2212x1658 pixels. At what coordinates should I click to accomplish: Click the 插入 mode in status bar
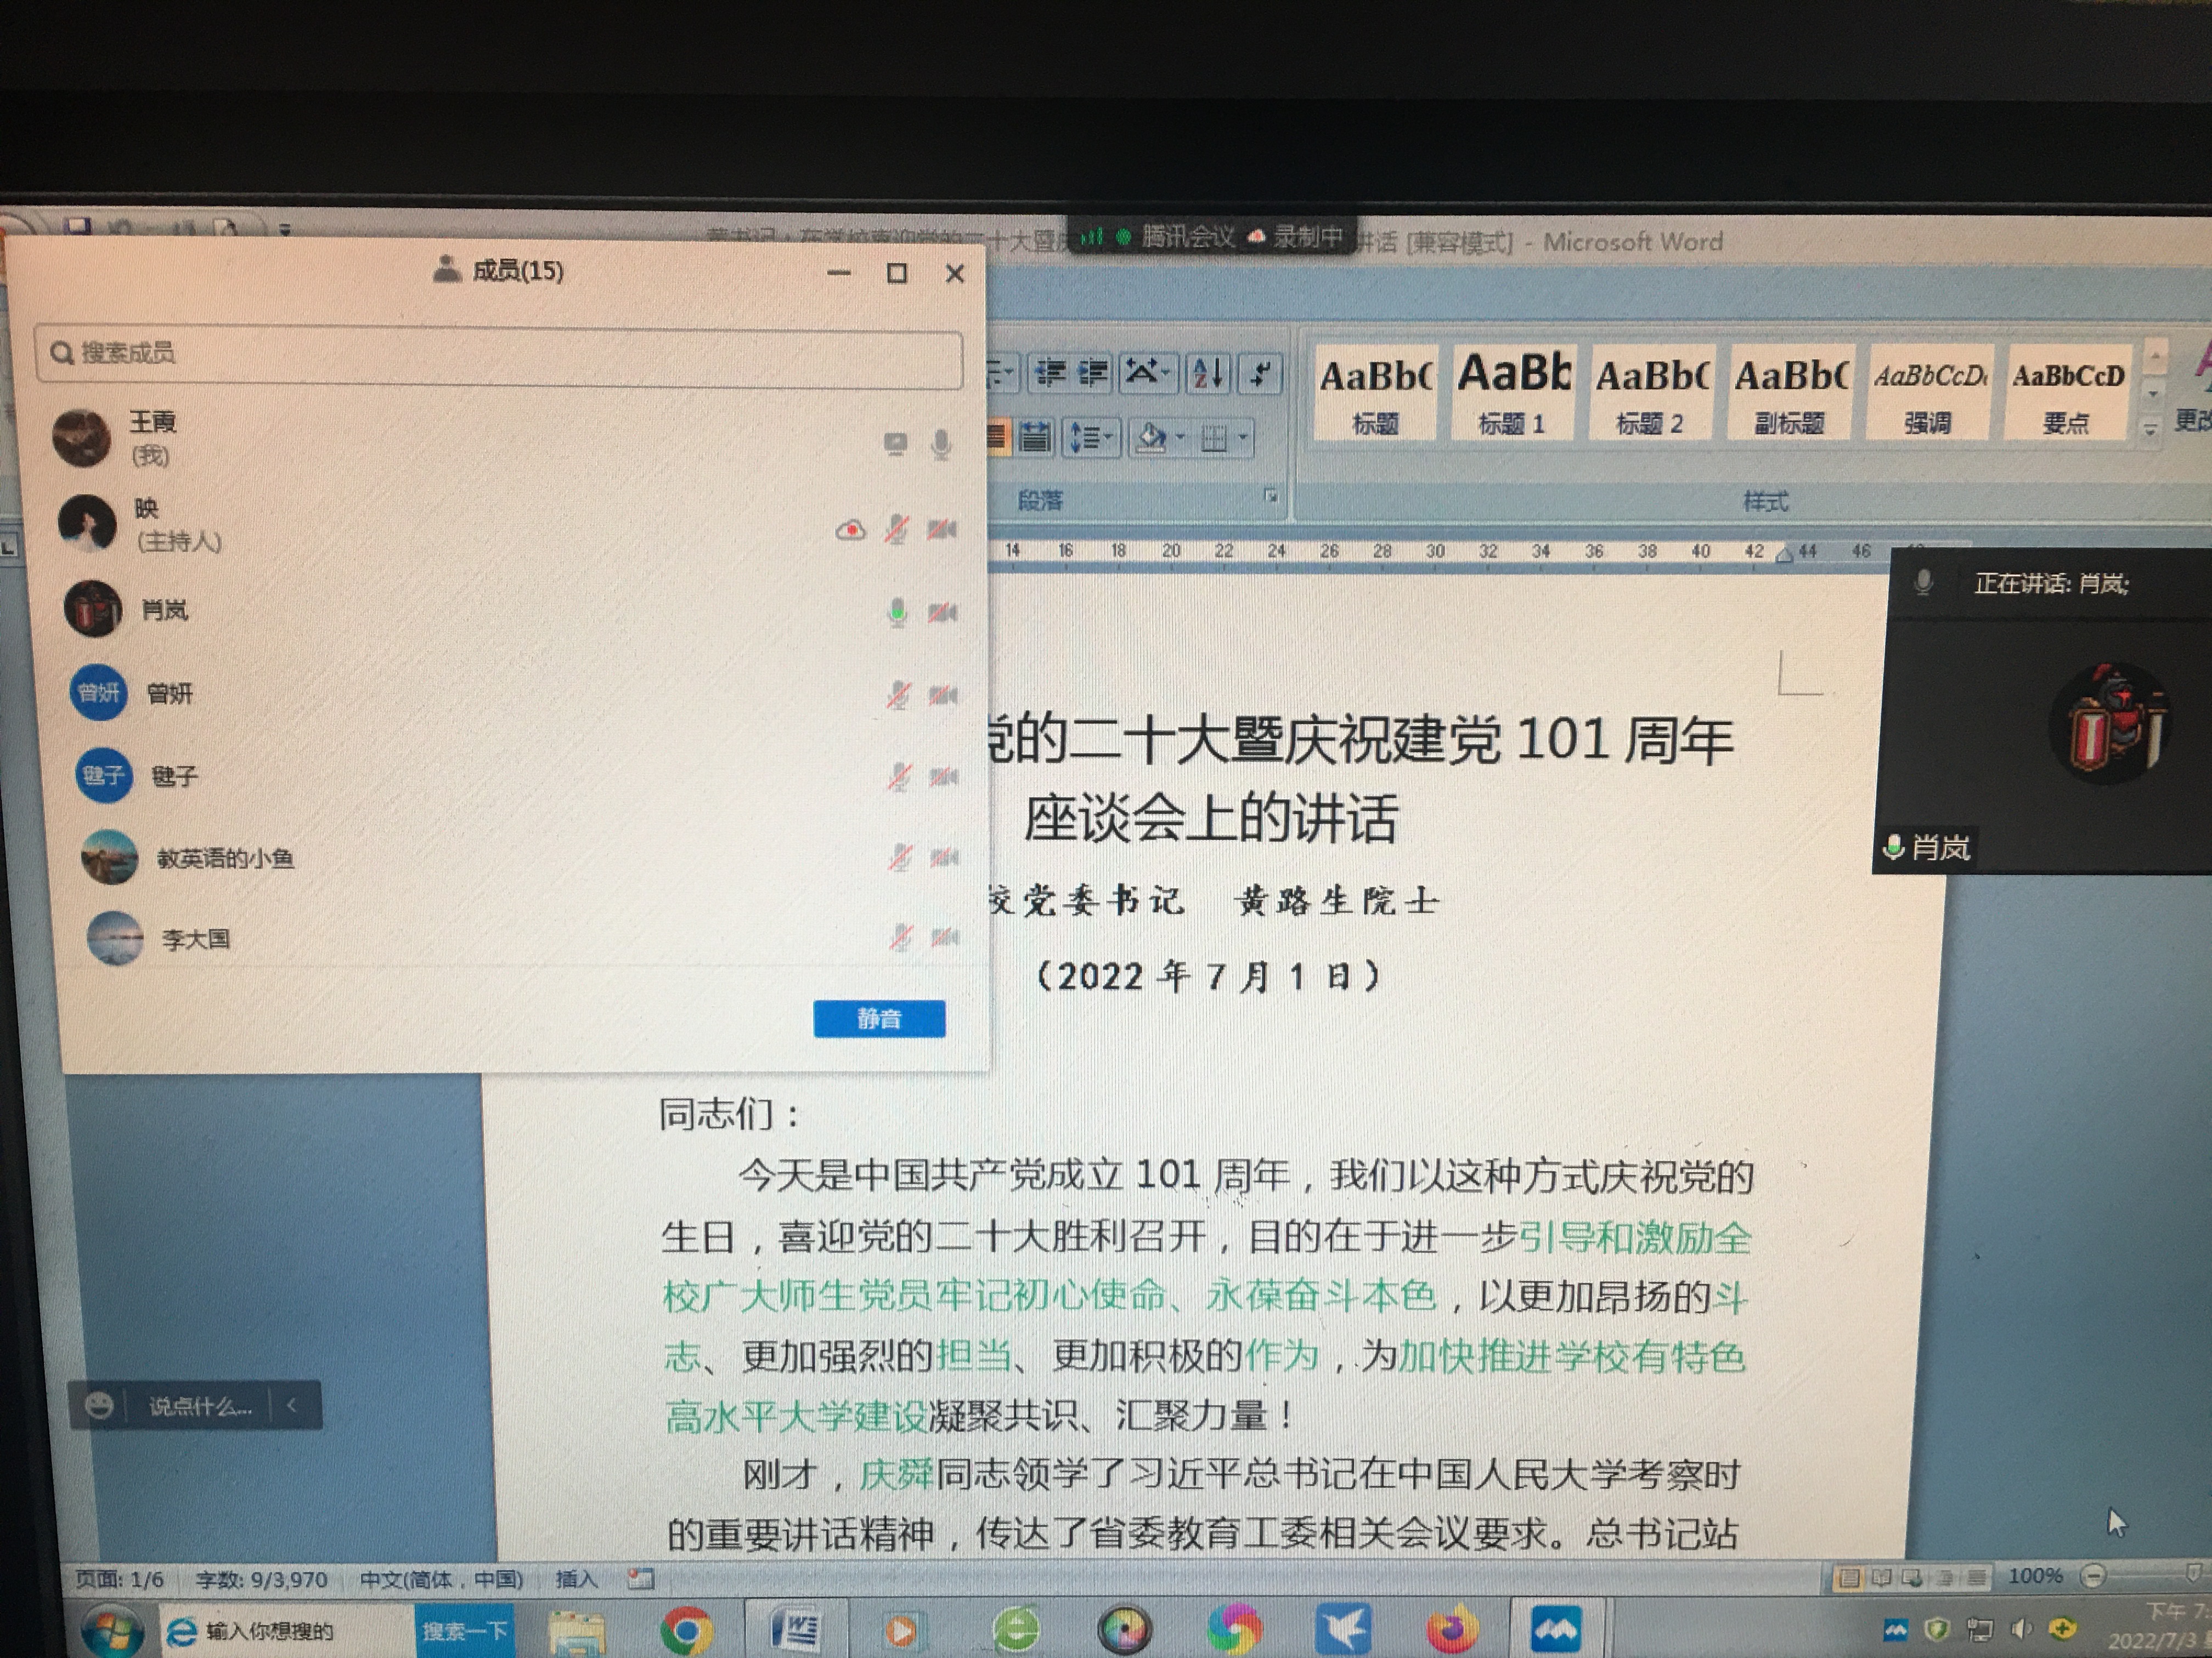point(576,1579)
